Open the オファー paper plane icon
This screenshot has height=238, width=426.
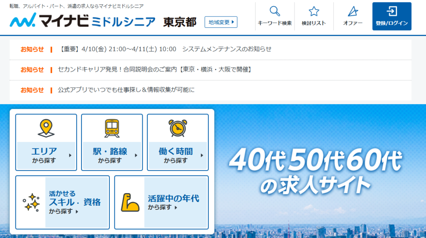[x=353, y=12]
